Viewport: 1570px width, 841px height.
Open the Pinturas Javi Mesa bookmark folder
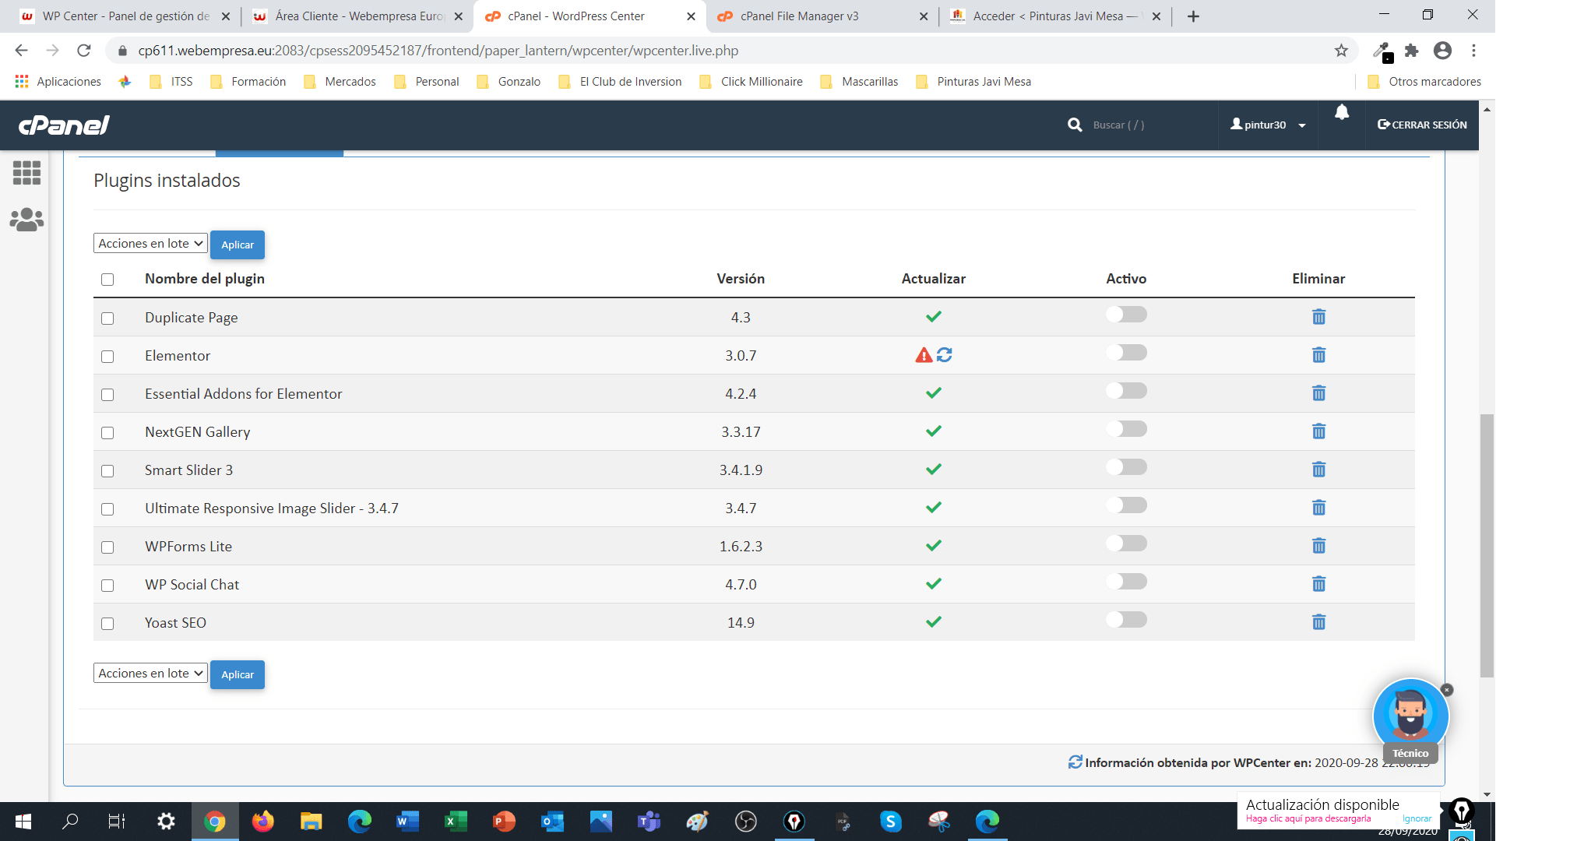[x=973, y=82]
